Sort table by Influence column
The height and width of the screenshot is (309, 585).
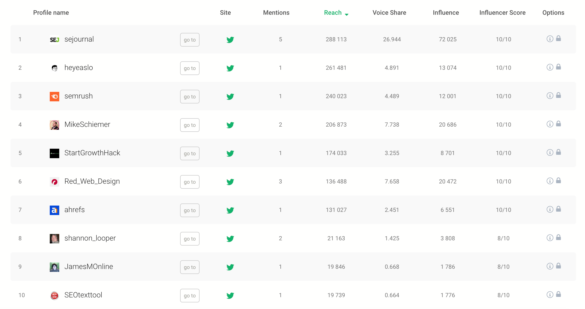(446, 13)
